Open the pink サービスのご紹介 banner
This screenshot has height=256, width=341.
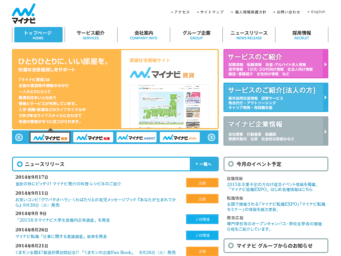click(x=276, y=64)
